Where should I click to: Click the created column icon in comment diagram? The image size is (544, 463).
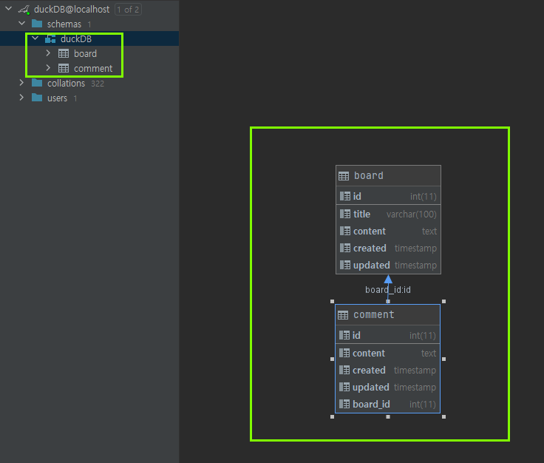click(344, 370)
